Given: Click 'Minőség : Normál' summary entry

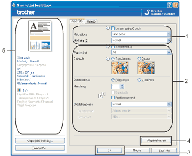Looking at the screenshot, I should [x=28, y=61].
